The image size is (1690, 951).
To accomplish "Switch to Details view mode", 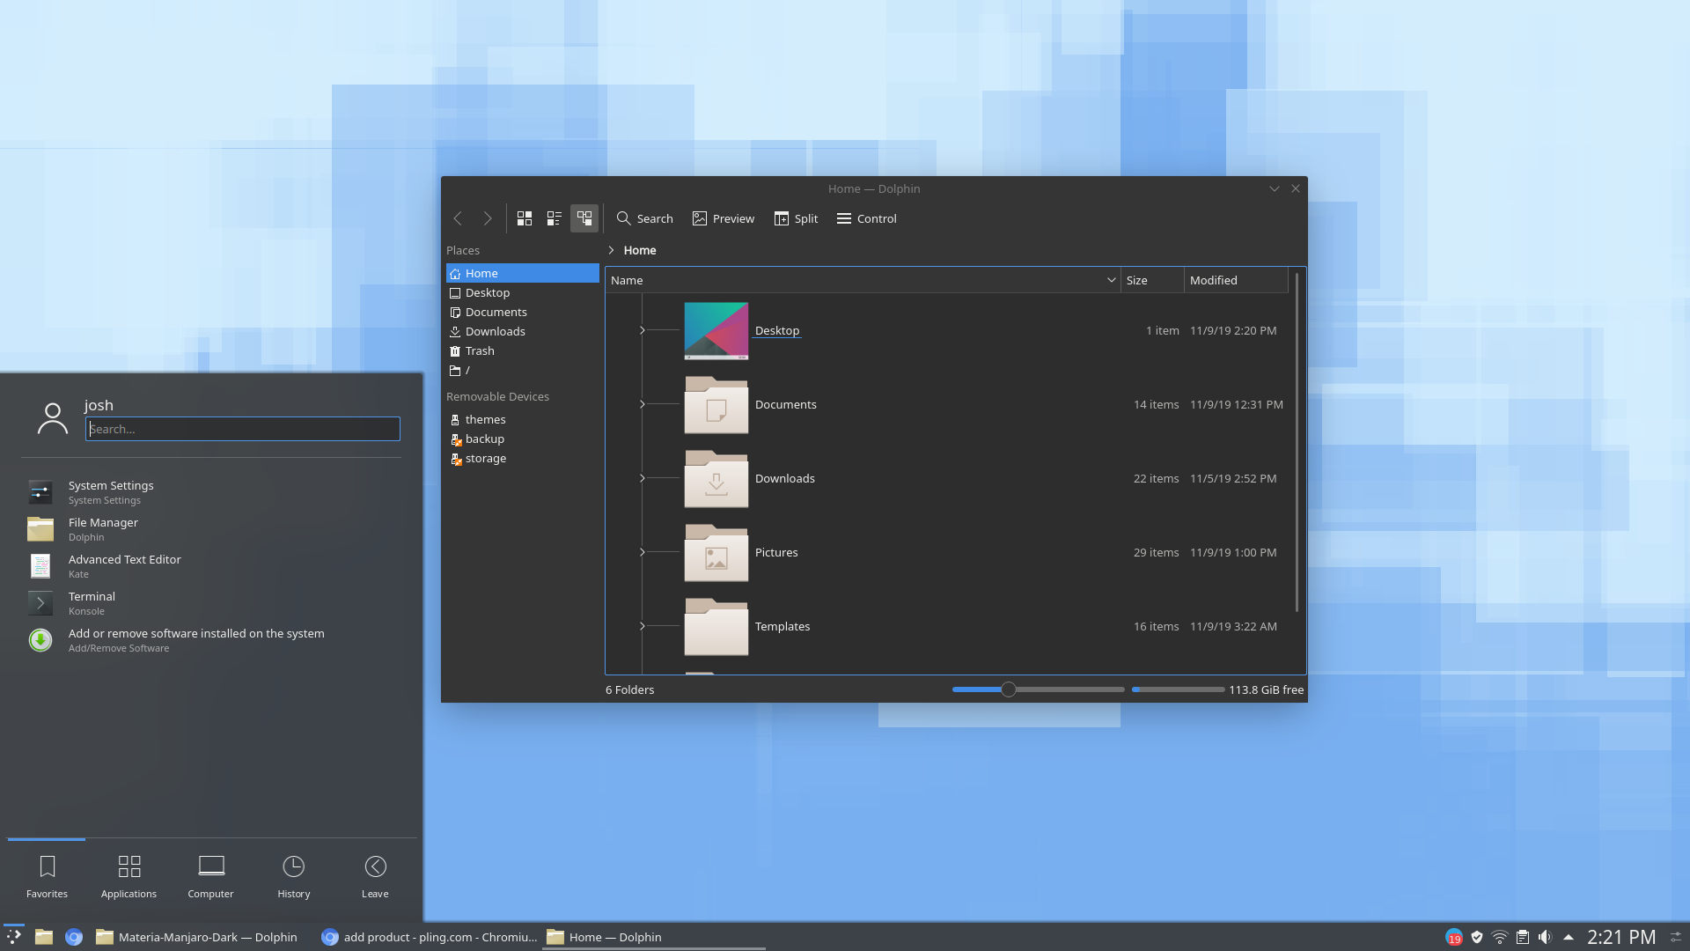I will pos(584,218).
